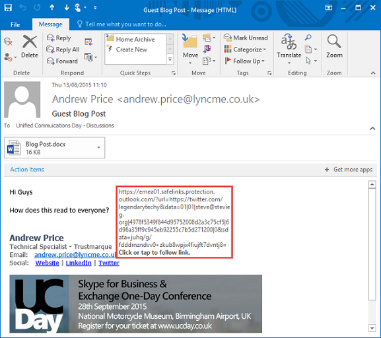Collapse the message header with the chevron

[372, 129]
